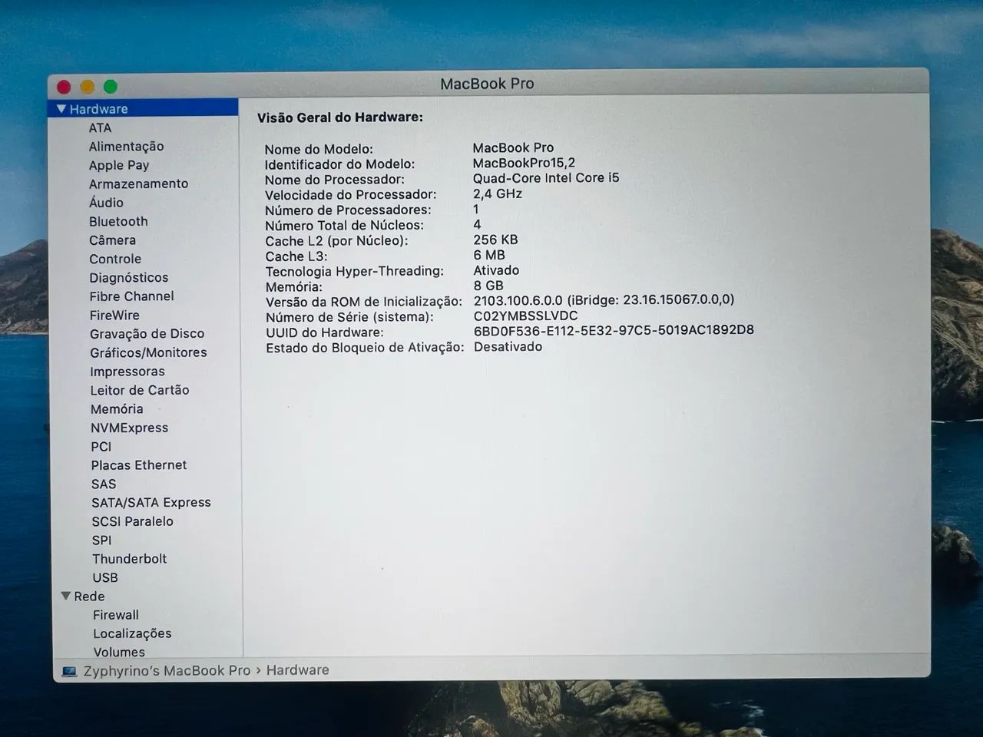Minimize the window with yellow button

point(87,87)
